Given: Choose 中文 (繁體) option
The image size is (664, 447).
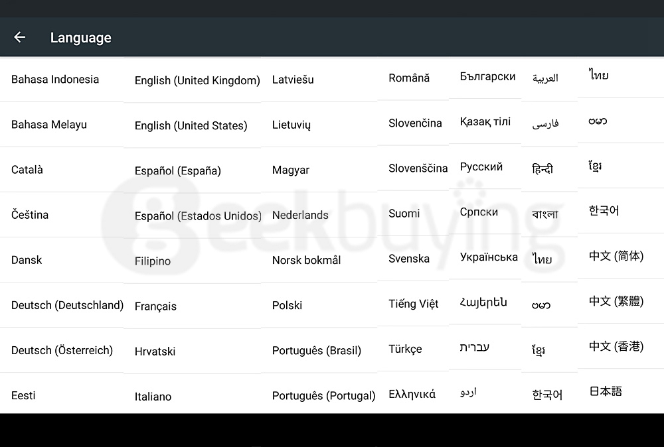Looking at the screenshot, I should click(616, 301).
